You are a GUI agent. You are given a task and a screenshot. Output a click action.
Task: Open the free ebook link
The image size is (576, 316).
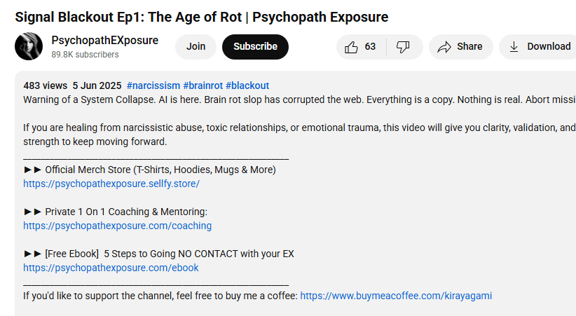pyautogui.click(x=111, y=268)
